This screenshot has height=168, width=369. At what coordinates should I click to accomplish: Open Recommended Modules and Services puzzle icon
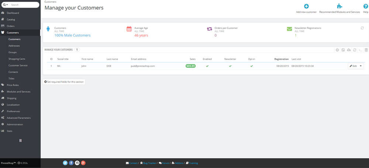[339, 6]
